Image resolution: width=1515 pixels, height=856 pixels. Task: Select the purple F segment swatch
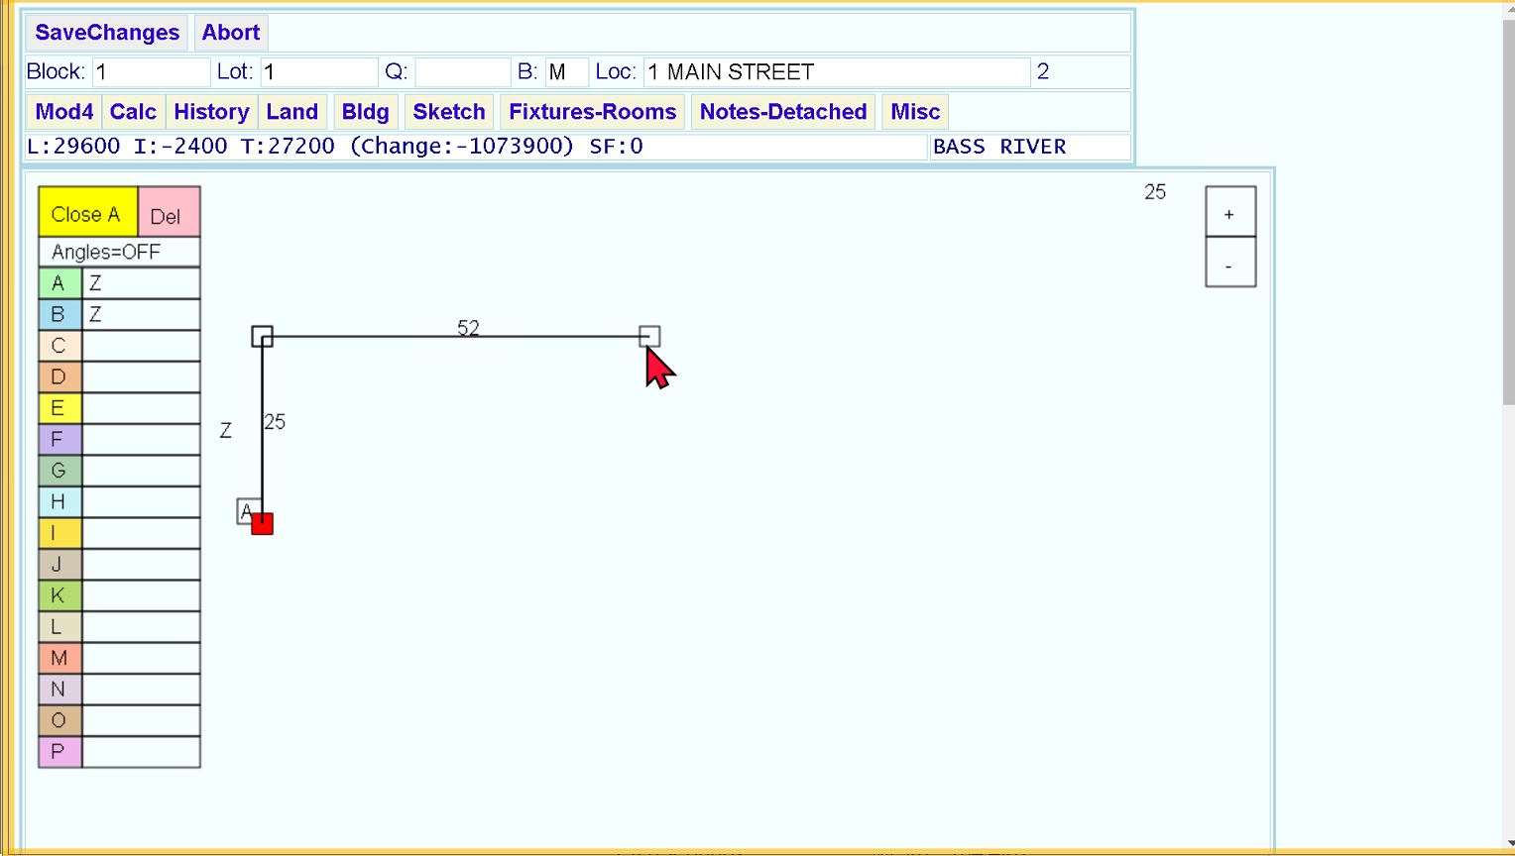point(59,439)
